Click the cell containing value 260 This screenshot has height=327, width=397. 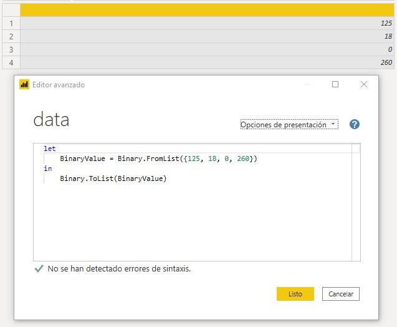207,62
